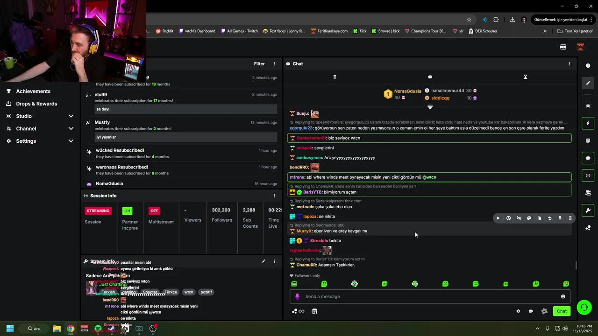Edit stream info with pencil icon
598x336 pixels.
[263, 262]
